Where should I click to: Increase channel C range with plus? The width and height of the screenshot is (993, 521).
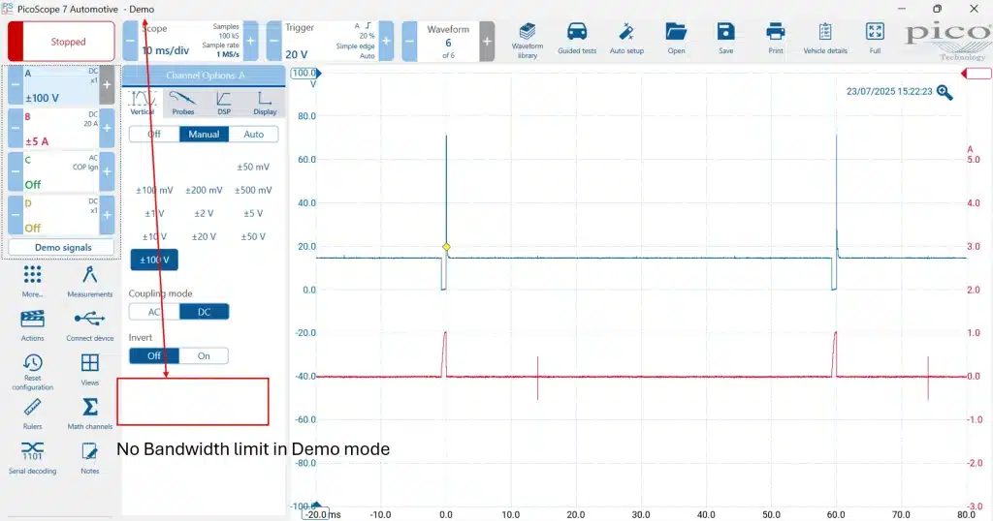(x=107, y=171)
